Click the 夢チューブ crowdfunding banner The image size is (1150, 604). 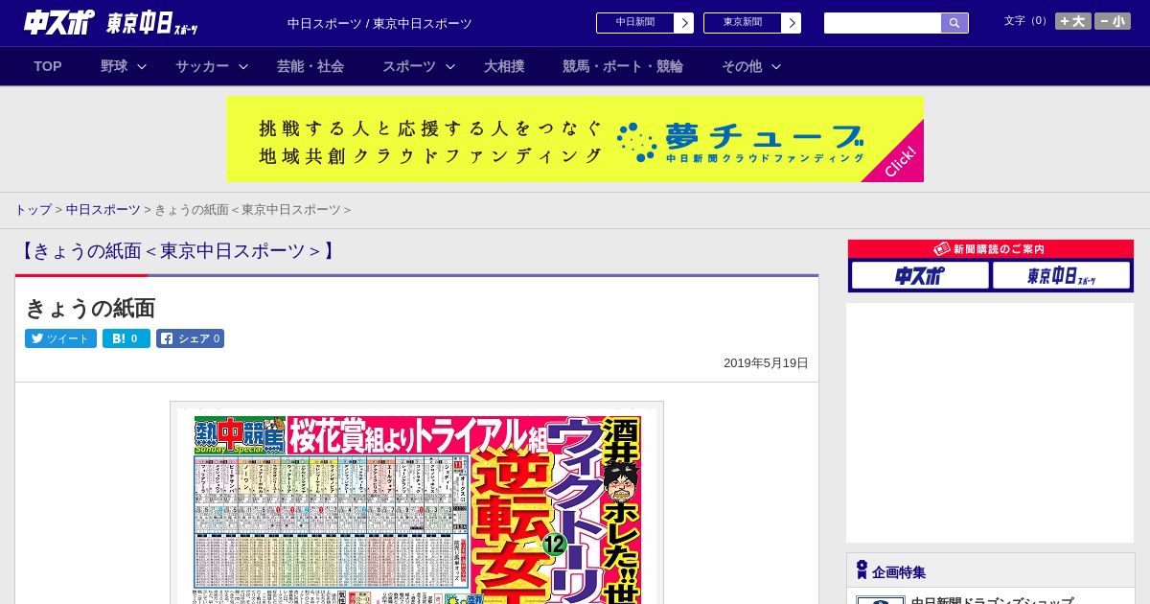pos(575,139)
